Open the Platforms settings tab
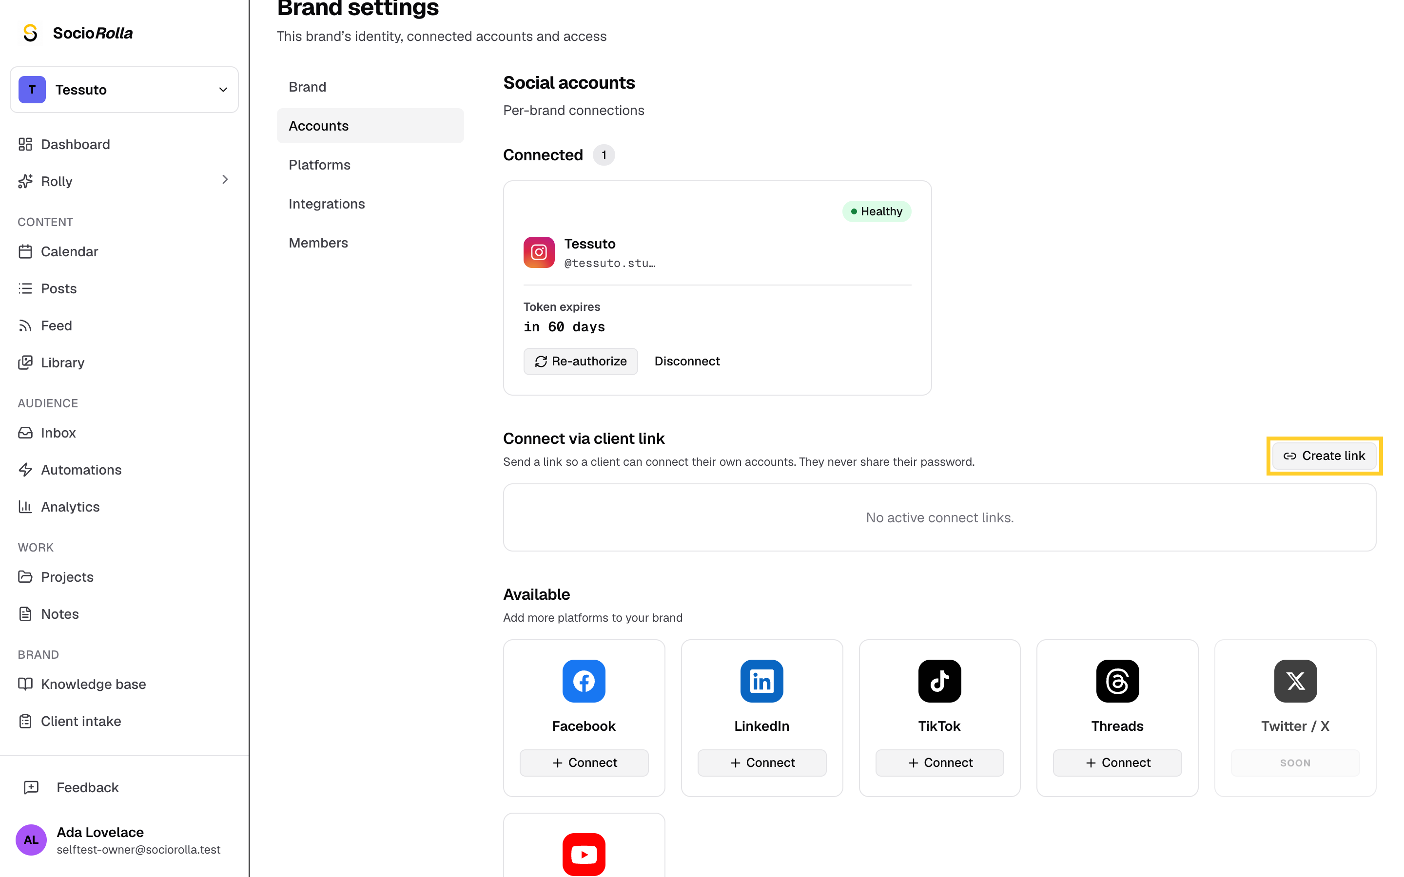Viewport: 1404px width, 877px height. pos(370,165)
